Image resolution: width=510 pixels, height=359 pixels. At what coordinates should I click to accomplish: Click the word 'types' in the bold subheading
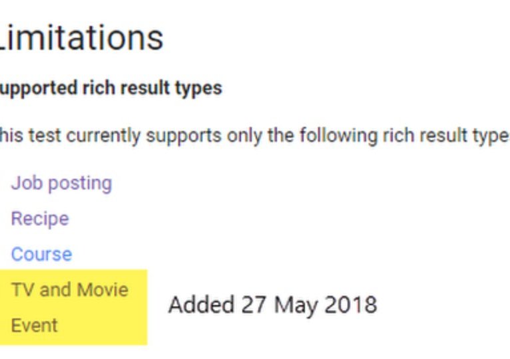coord(200,88)
